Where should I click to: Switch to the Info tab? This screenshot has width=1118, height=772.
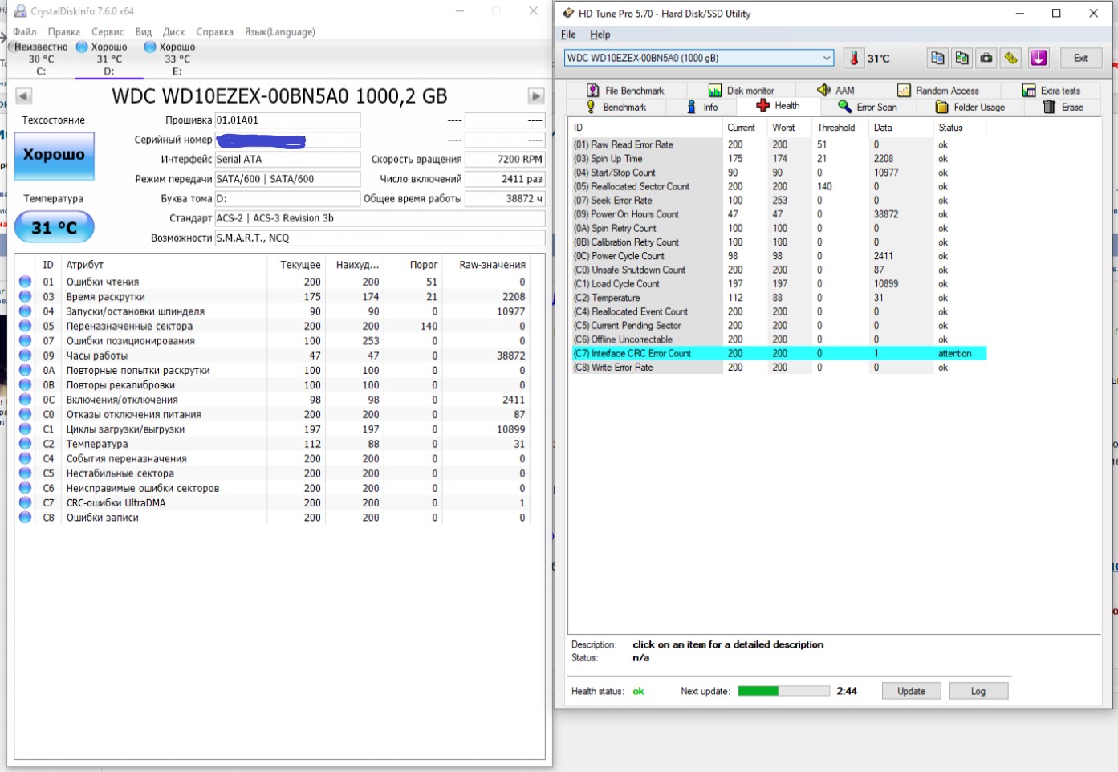(702, 107)
